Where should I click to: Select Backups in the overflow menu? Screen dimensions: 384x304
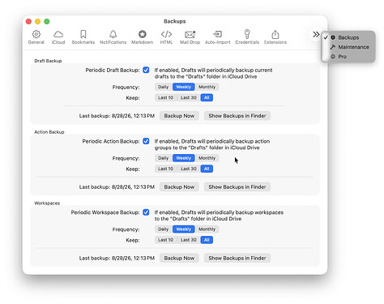(348, 37)
